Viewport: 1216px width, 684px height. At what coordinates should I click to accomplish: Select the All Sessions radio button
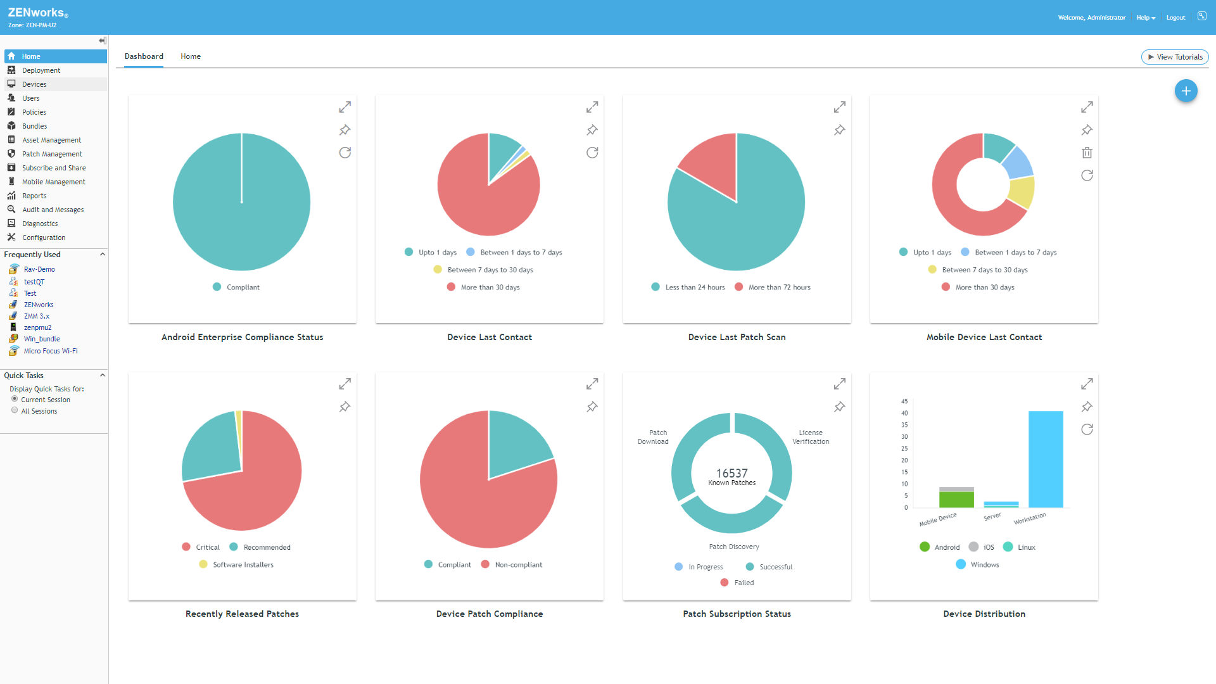pyautogui.click(x=15, y=410)
